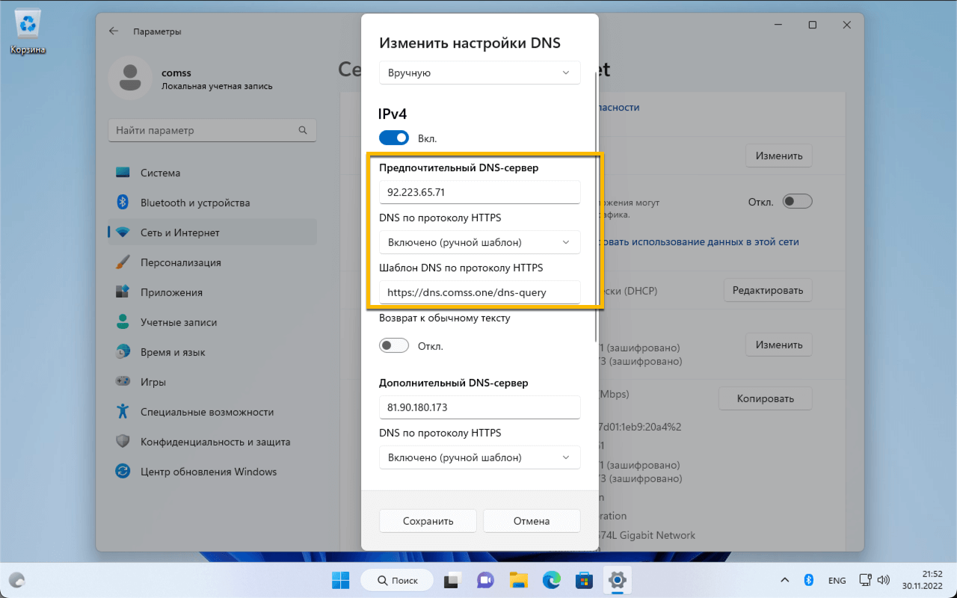The image size is (957, 598).
Task: Click the comss user avatar icon
Action: [x=132, y=78]
